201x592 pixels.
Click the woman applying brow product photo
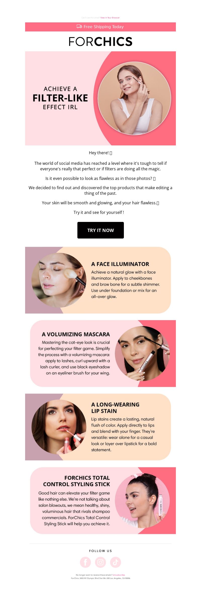134,98
